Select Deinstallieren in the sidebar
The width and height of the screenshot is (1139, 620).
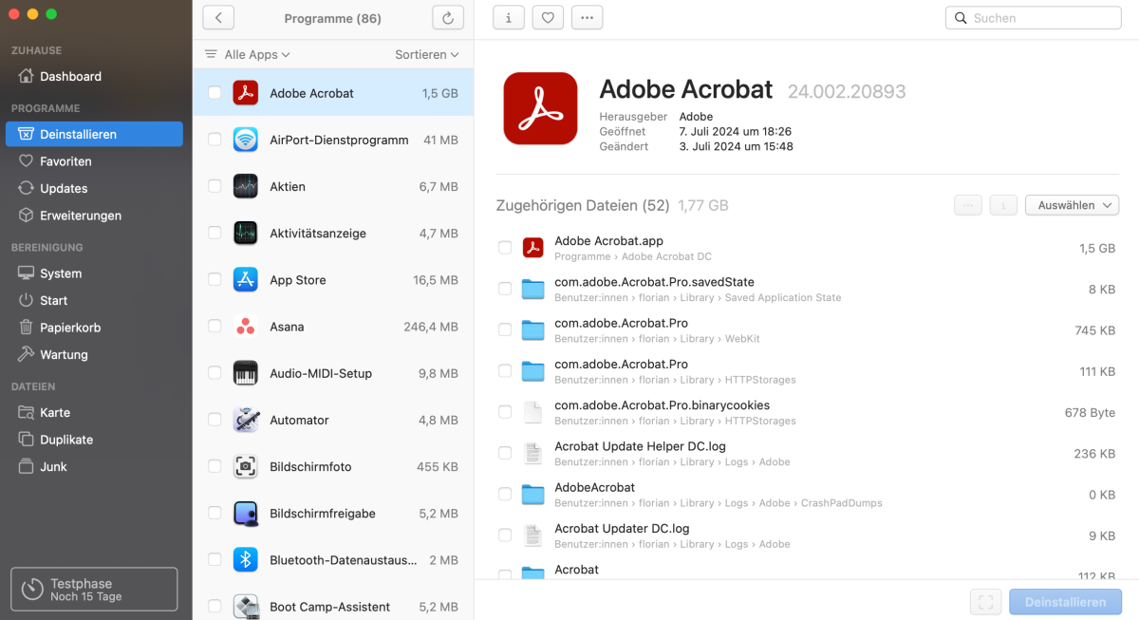coord(94,134)
